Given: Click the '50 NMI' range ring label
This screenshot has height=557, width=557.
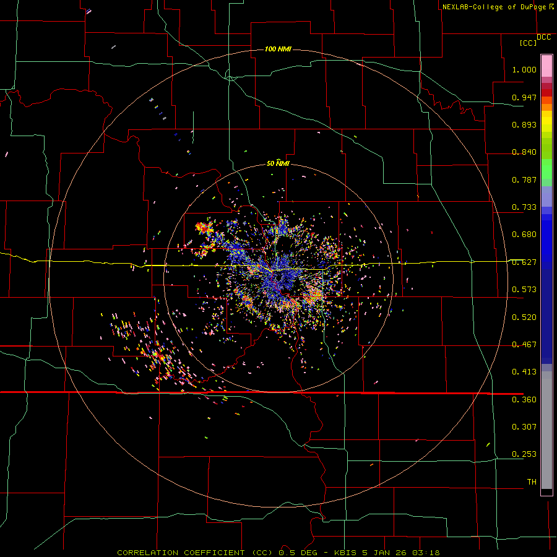Looking at the screenshot, I should coord(278,163).
